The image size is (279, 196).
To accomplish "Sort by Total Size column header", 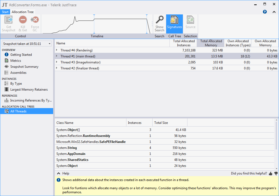I will tap(170, 122).
